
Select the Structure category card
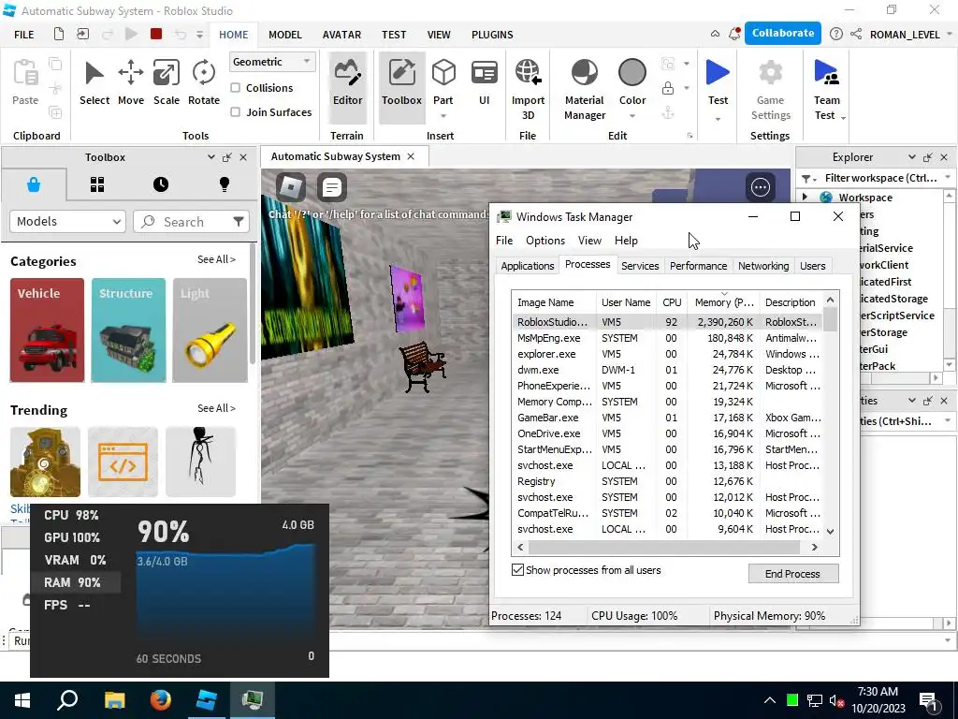[128, 330]
